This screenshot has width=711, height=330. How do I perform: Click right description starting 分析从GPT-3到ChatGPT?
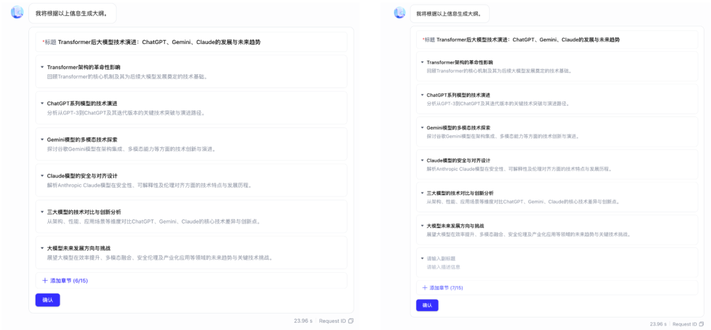(x=499, y=103)
